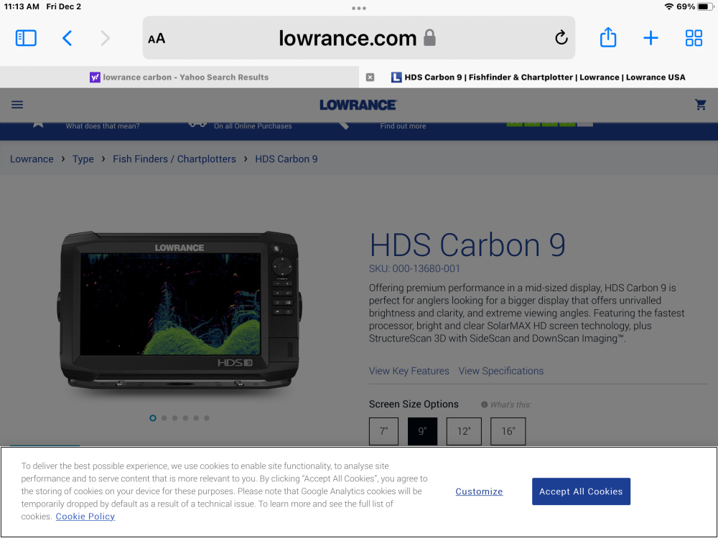Viewport: 718px width, 538px height.
Task: Click 'Find out more' in the banner
Action: pos(403,126)
